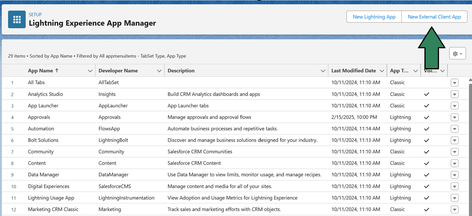Sort by Developer Name column header

[x=118, y=70]
